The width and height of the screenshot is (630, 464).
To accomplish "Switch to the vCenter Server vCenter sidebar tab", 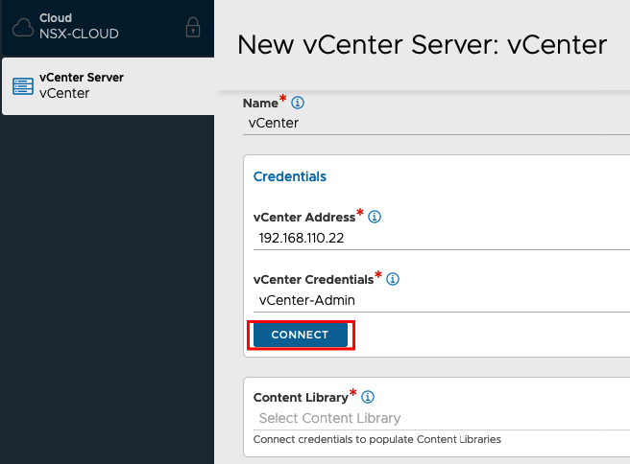I will pyautogui.click(x=108, y=86).
